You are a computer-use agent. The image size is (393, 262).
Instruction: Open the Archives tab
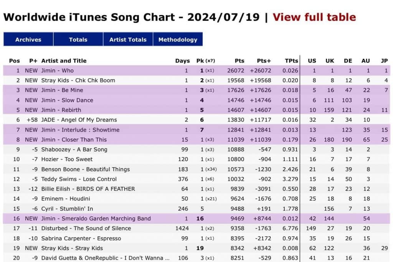[x=28, y=40]
